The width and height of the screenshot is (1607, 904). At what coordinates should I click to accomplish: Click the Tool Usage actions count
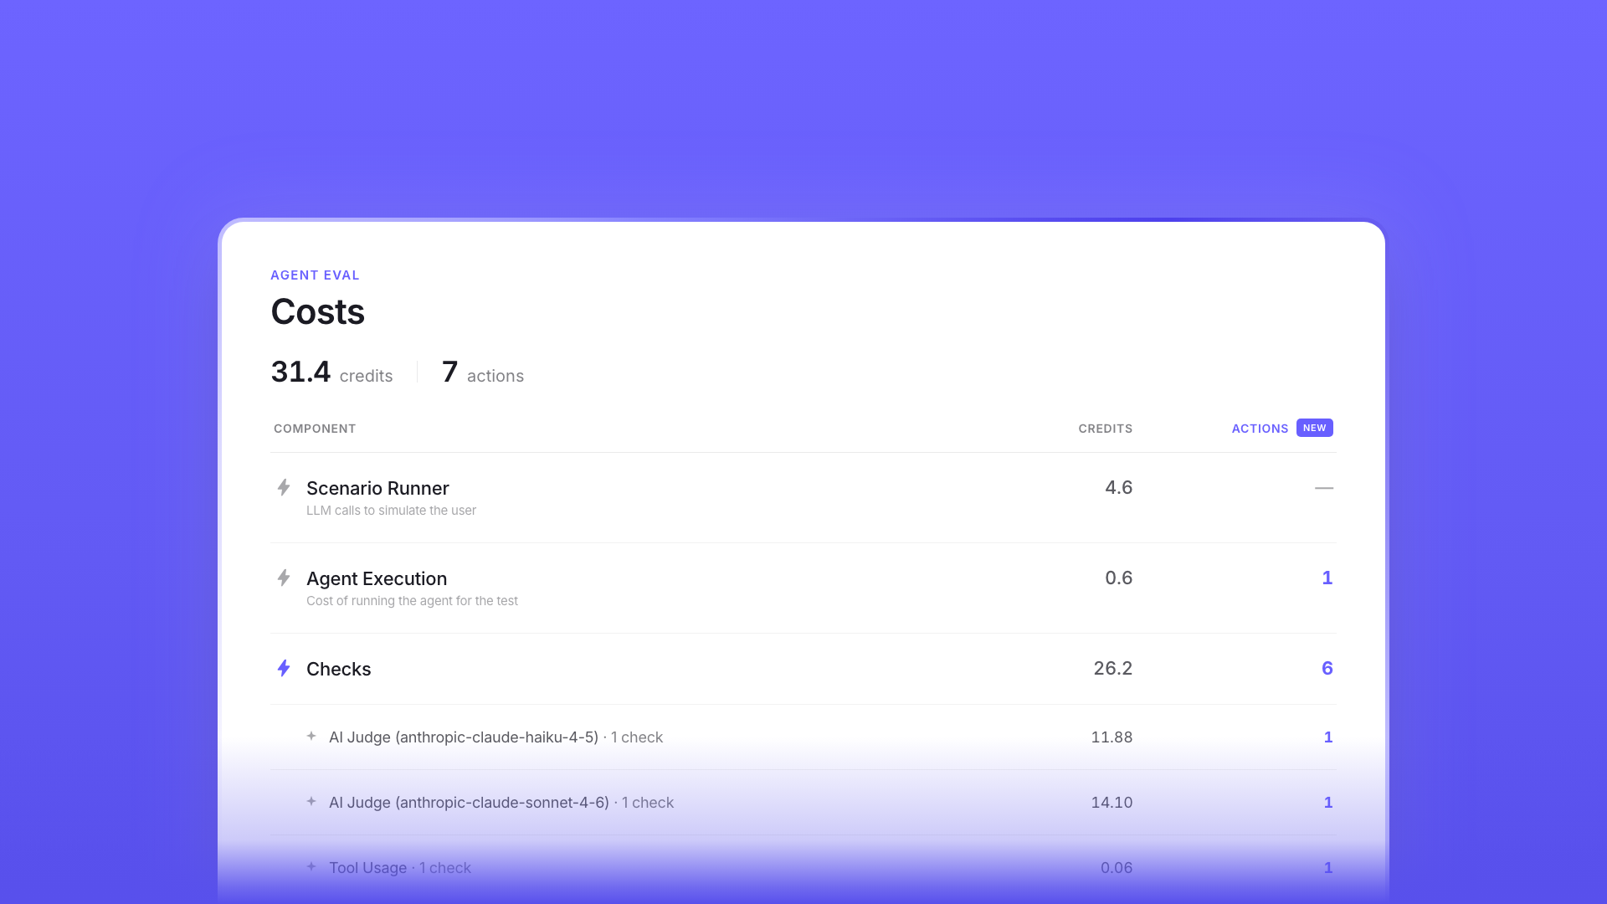(x=1327, y=868)
